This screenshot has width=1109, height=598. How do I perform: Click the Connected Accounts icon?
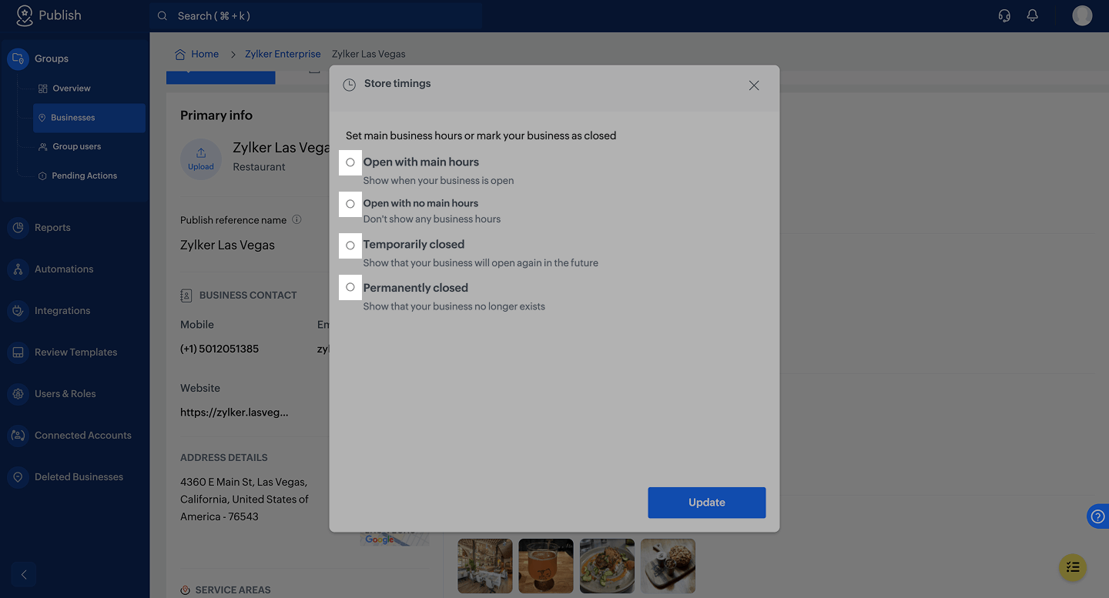coord(18,436)
